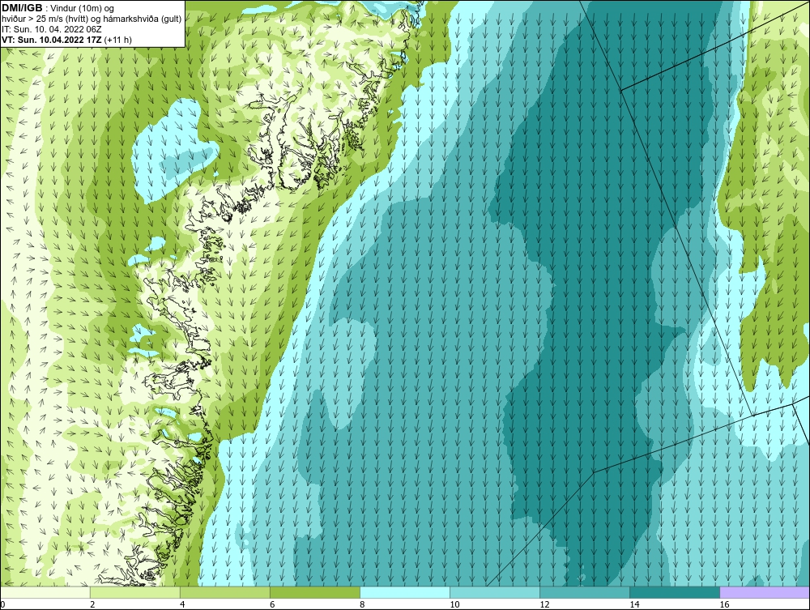
Task: Click the legend value '0'
Action: (x=2, y=604)
